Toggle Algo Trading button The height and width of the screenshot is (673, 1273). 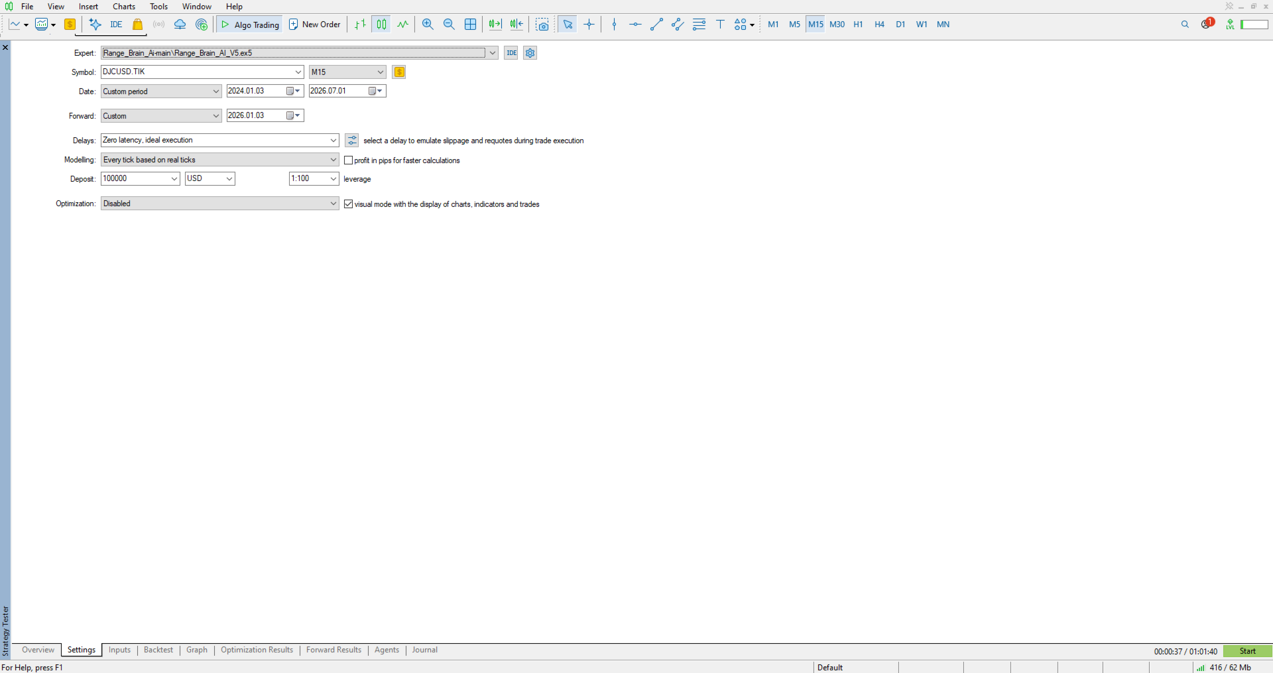click(x=250, y=25)
